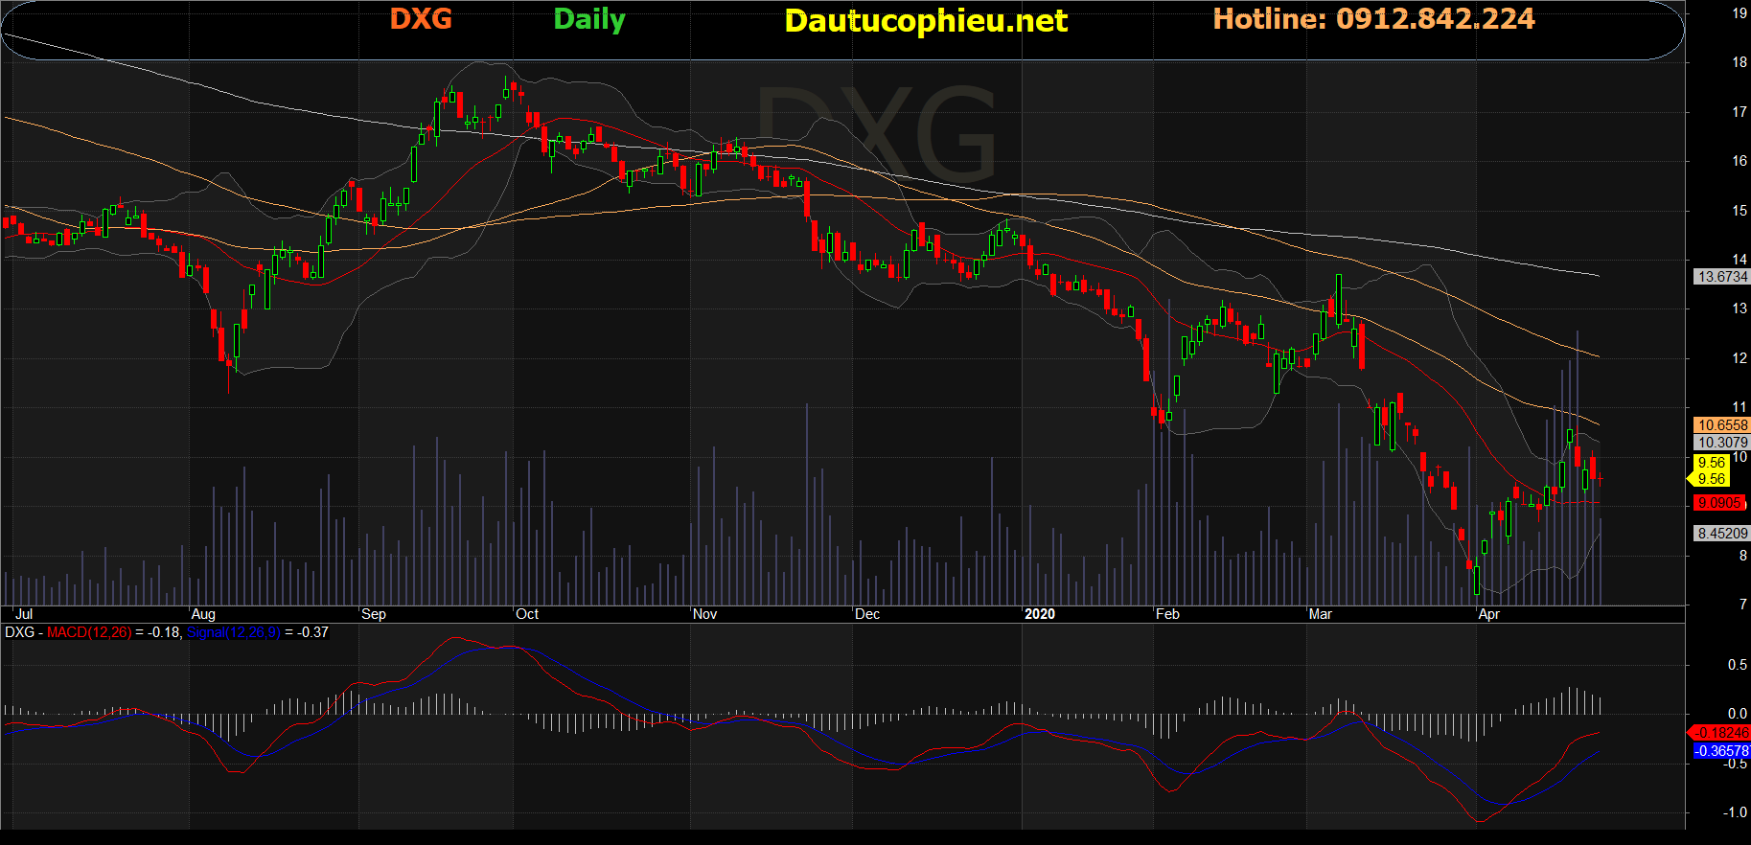Click the blue -0.36578 signal value tag

pos(1721,751)
